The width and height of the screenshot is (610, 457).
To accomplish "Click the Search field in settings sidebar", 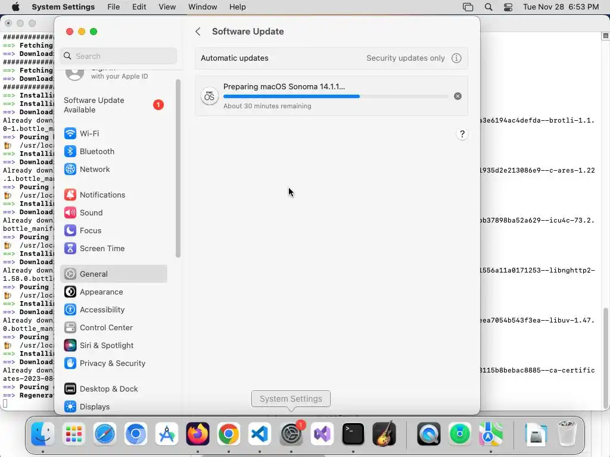I will pos(119,56).
